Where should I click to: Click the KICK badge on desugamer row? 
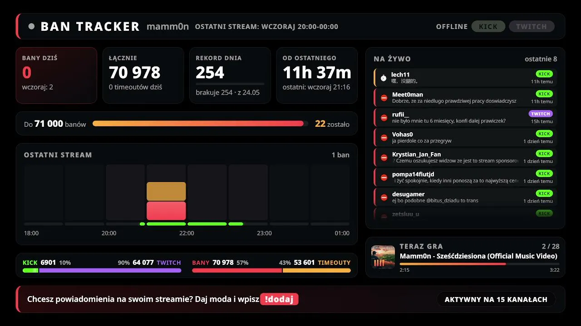tap(544, 193)
